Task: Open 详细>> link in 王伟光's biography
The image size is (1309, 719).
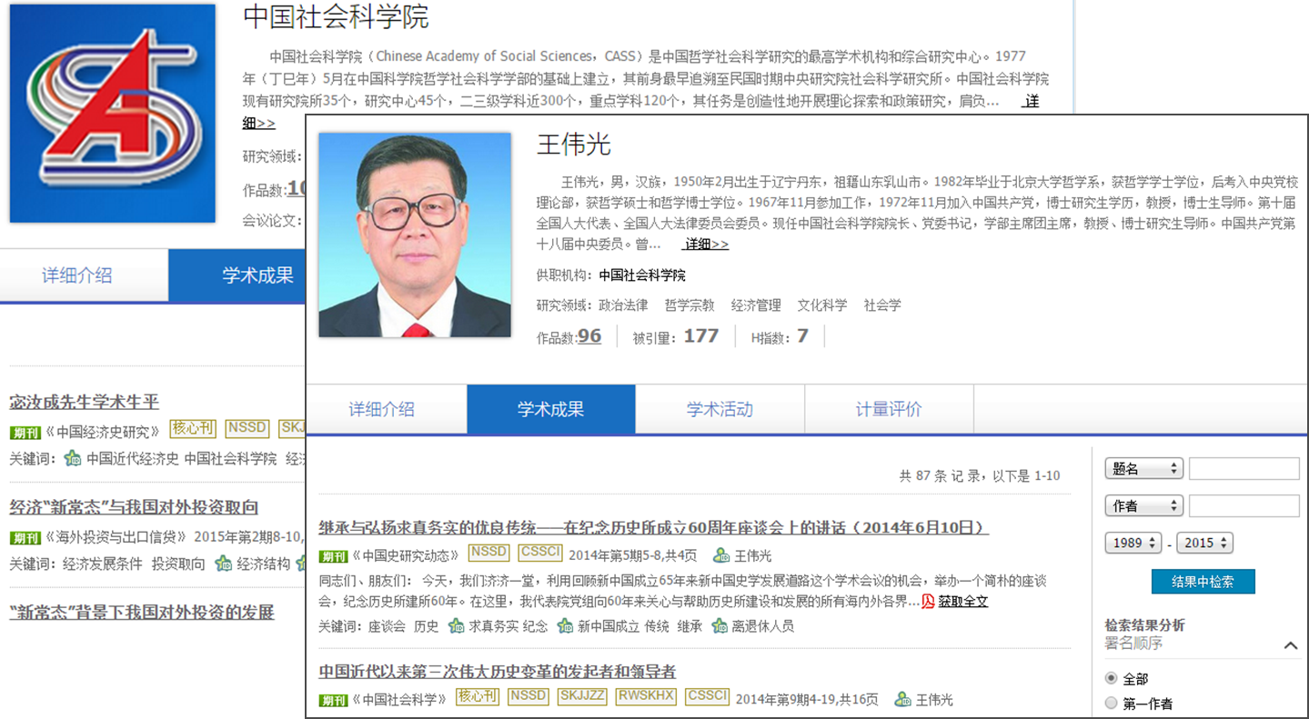Action: coord(707,245)
